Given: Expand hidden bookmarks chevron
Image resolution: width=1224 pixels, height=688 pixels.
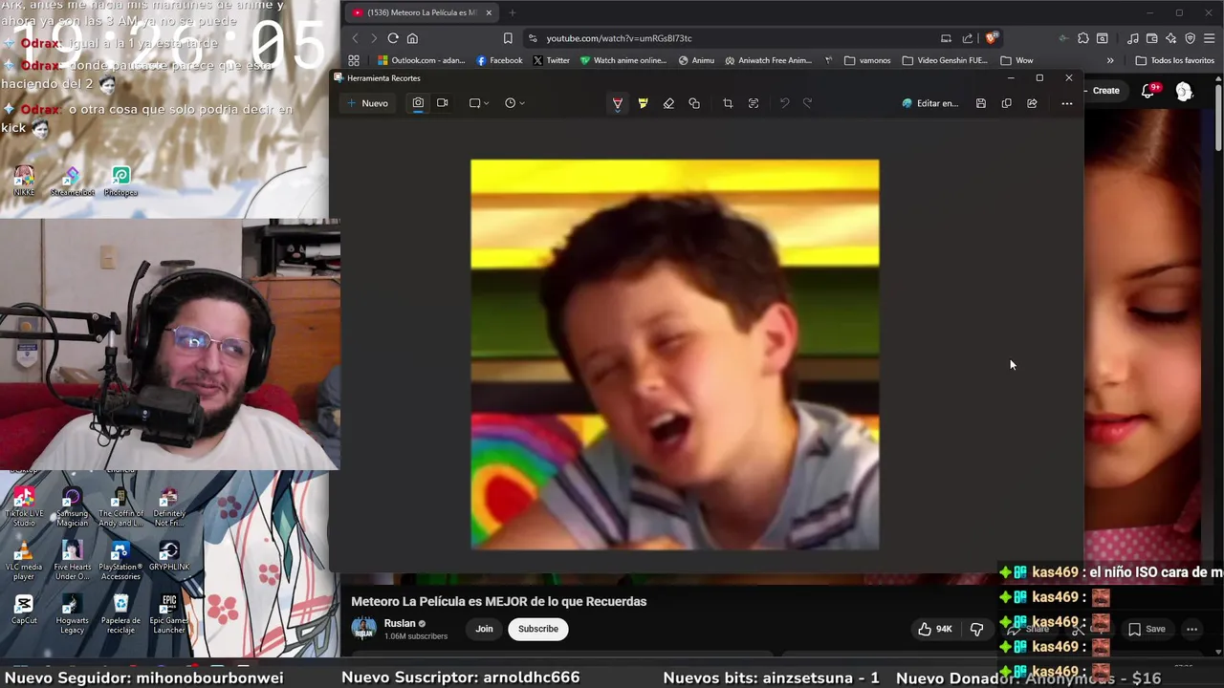Looking at the screenshot, I should pos(1110,60).
